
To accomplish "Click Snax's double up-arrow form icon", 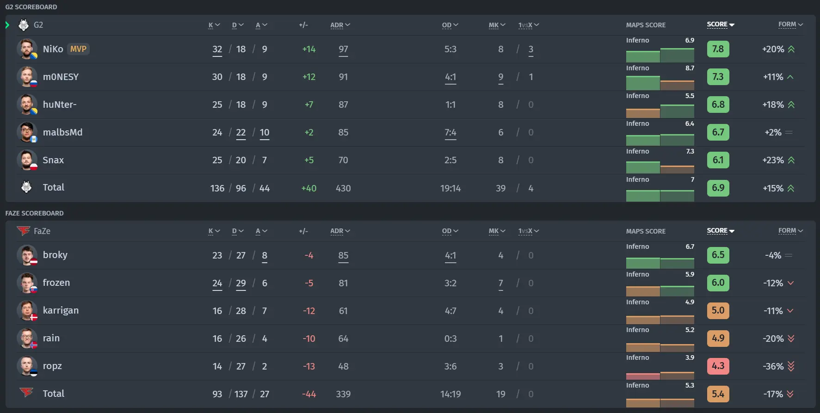I will pyautogui.click(x=791, y=160).
